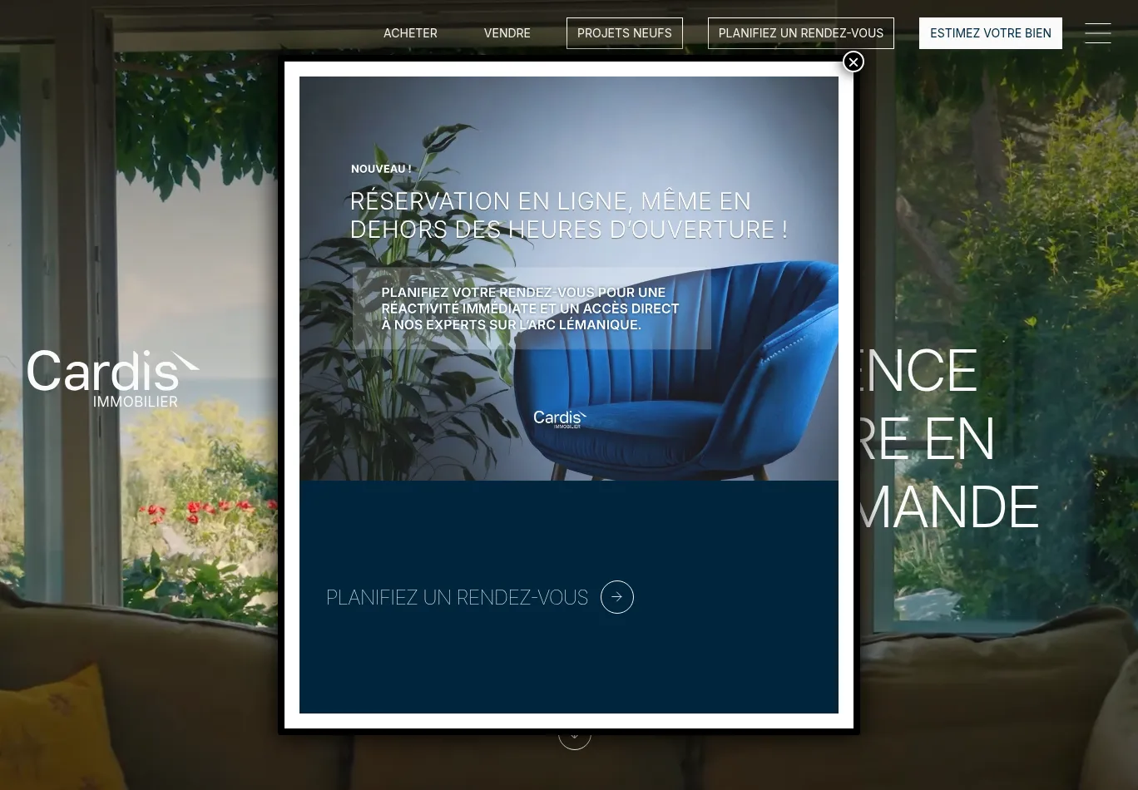Viewport: 1138px width, 790px height.
Task: Follow the popup PLANIFIEZ UN RENDEZ-VOUS link
Action: (x=457, y=597)
